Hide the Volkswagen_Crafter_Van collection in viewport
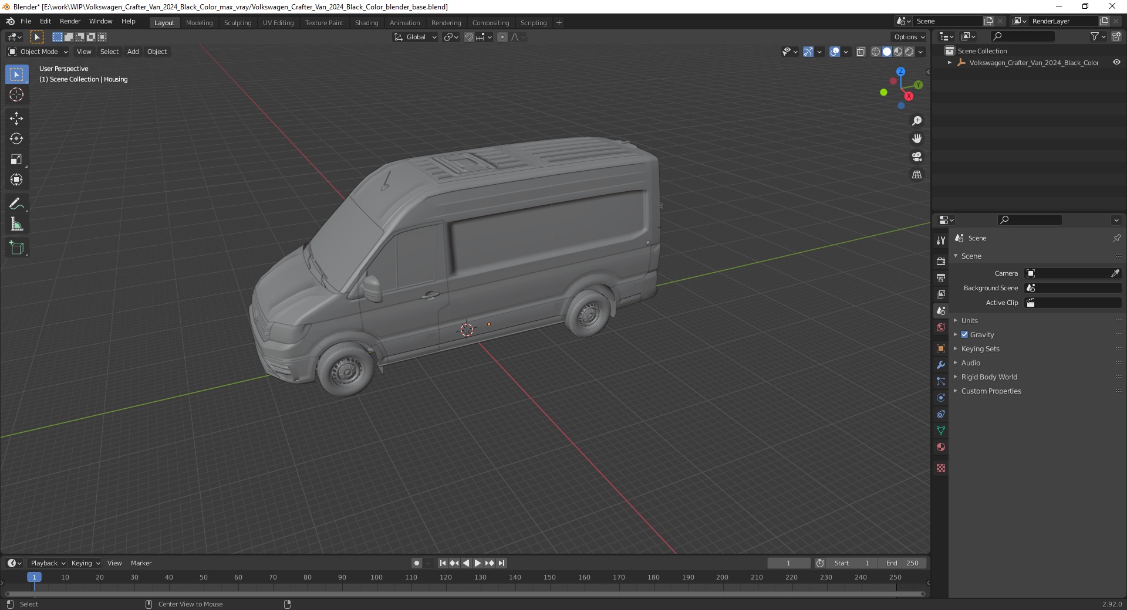Image resolution: width=1127 pixels, height=610 pixels. click(1116, 63)
